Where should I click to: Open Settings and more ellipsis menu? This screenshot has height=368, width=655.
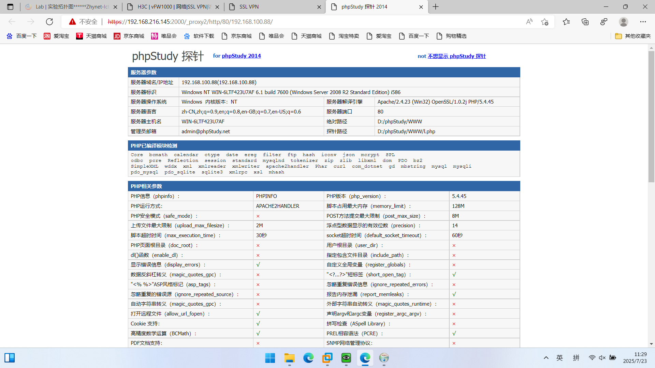pyautogui.click(x=643, y=22)
